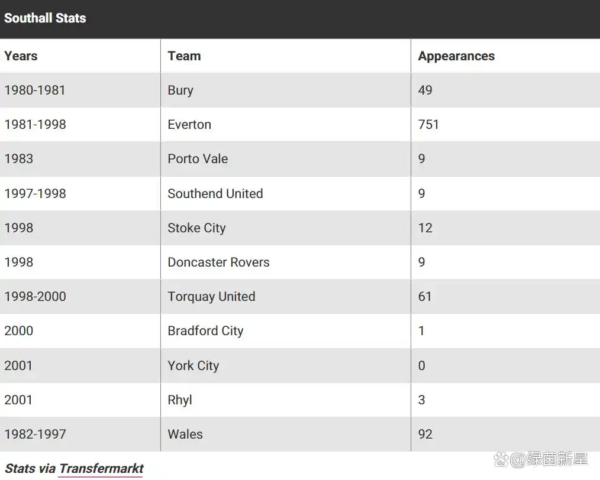600x480 pixels.
Task: Click the Southall Stats table title
Action: (45, 18)
